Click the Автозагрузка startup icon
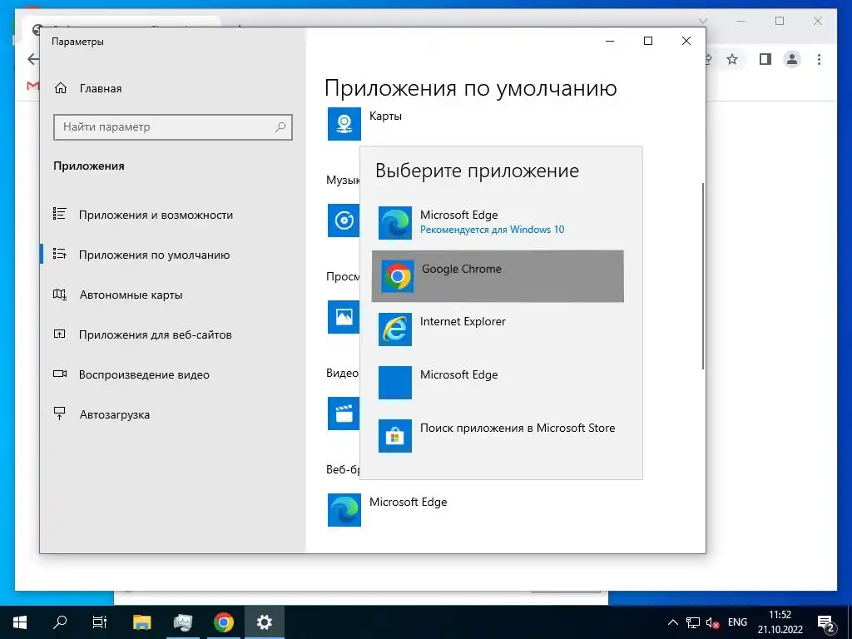The image size is (852, 639). pos(60,414)
